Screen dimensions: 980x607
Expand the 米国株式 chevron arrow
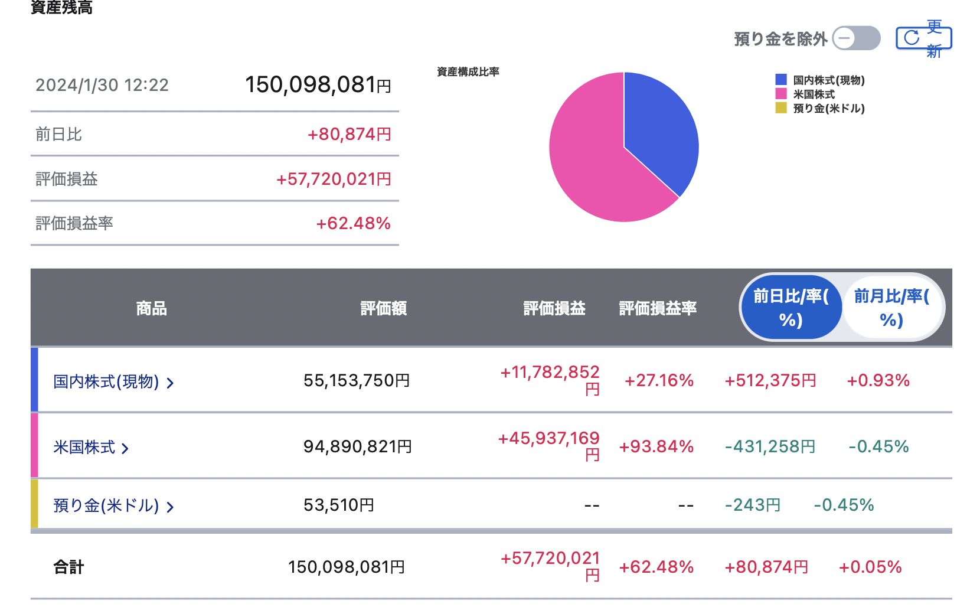click(125, 449)
